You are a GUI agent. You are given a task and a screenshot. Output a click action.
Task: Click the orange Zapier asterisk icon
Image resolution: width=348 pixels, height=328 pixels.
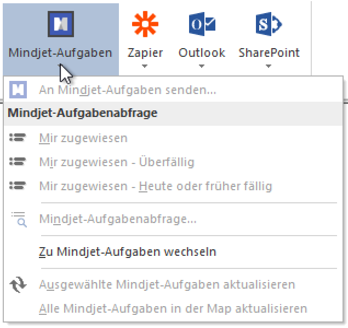point(145,24)
